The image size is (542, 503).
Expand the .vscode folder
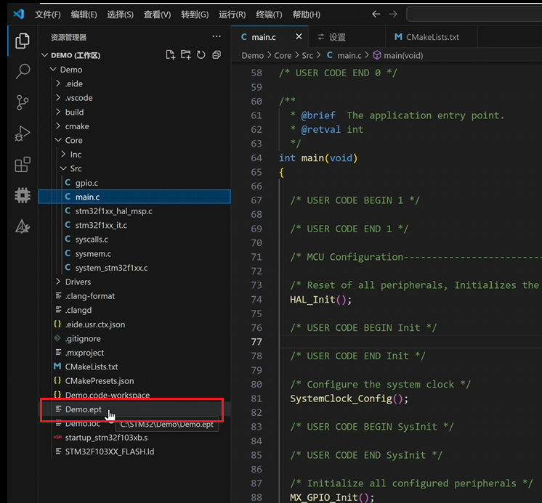[x=58, y=98]
